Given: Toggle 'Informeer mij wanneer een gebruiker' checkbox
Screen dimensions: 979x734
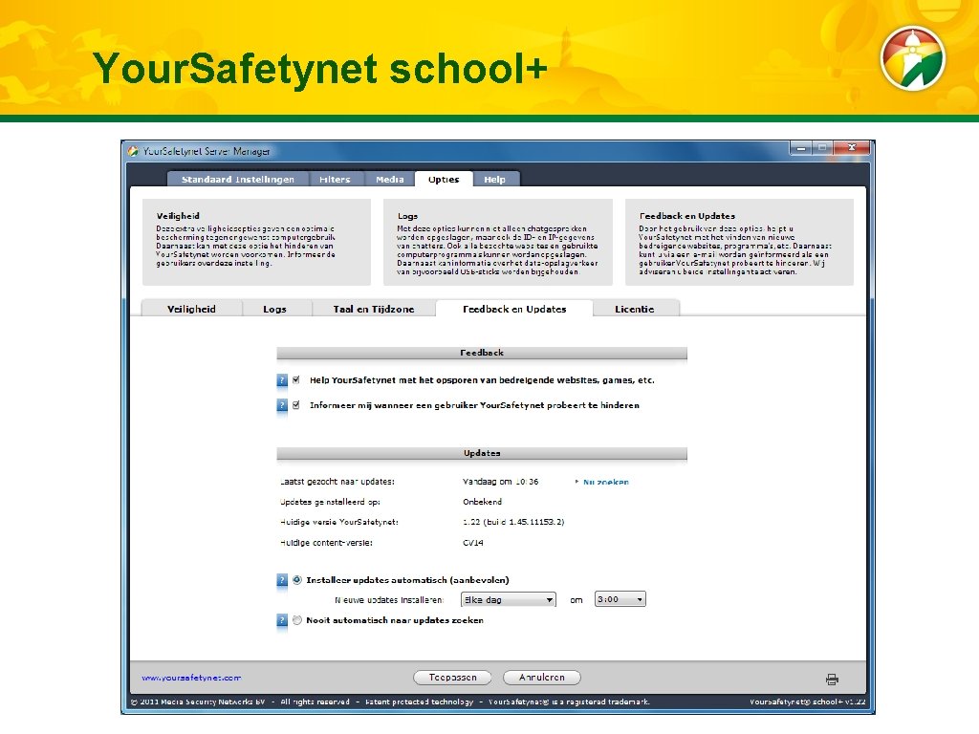Looking at the screenshot, I should click(296, 404).
